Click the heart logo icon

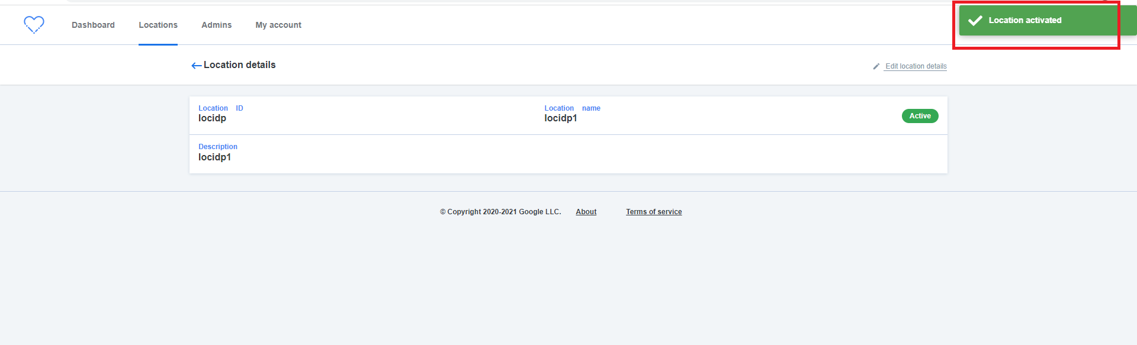(34, 24)
